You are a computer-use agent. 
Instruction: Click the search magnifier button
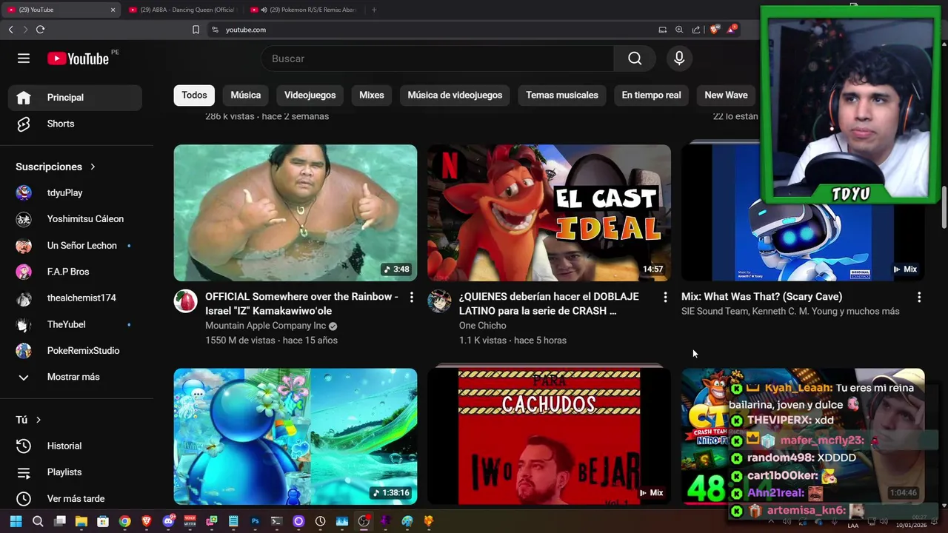635,58
